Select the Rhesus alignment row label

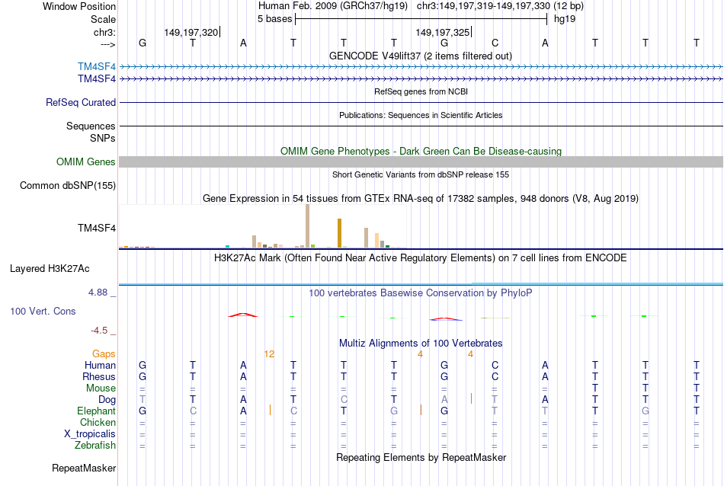click(x=99, y=376)
